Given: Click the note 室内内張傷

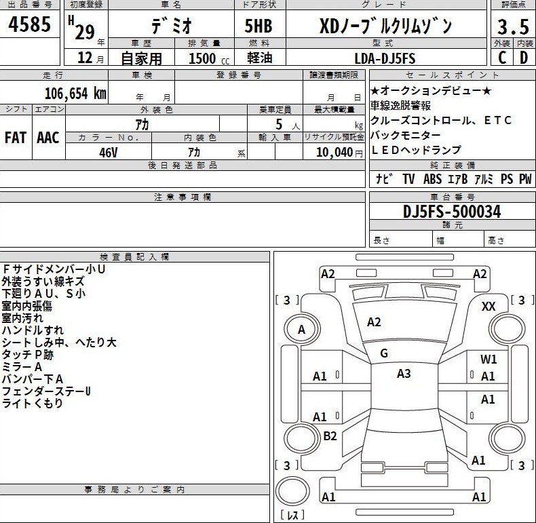Looking at the screenshot, I should coord(26,306).
